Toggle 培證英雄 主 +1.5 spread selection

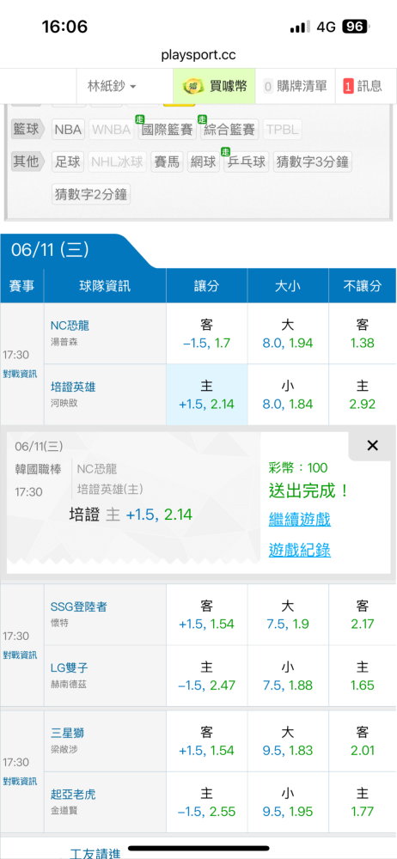207,395
